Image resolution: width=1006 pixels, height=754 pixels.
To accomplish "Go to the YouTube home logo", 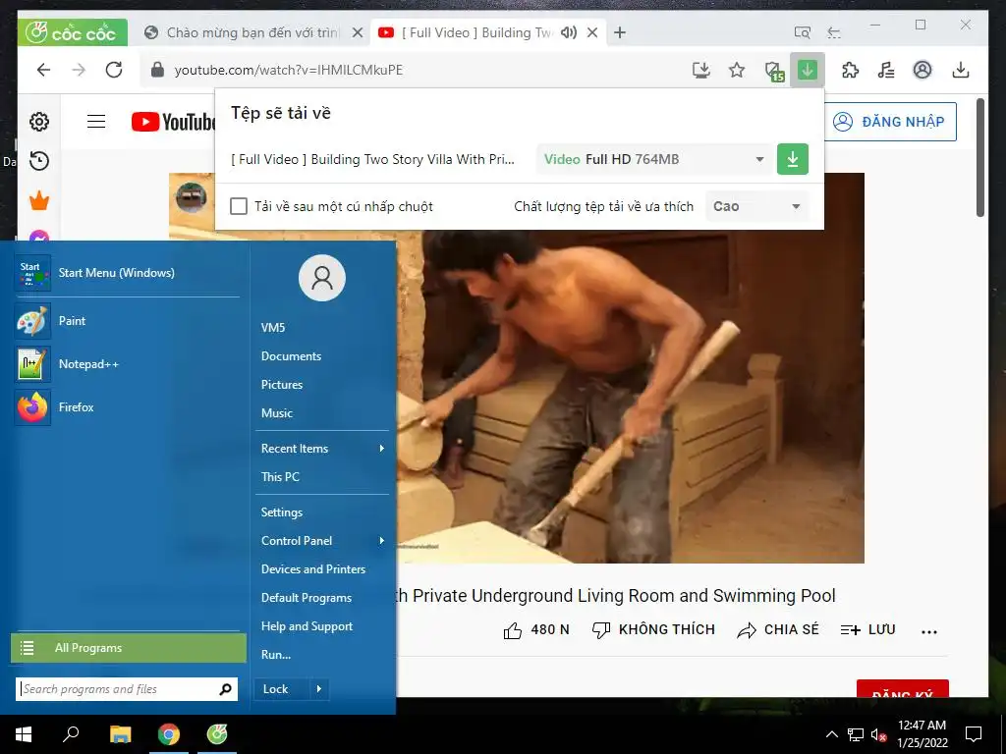I will pyautogui.click(x=173, y=121).
